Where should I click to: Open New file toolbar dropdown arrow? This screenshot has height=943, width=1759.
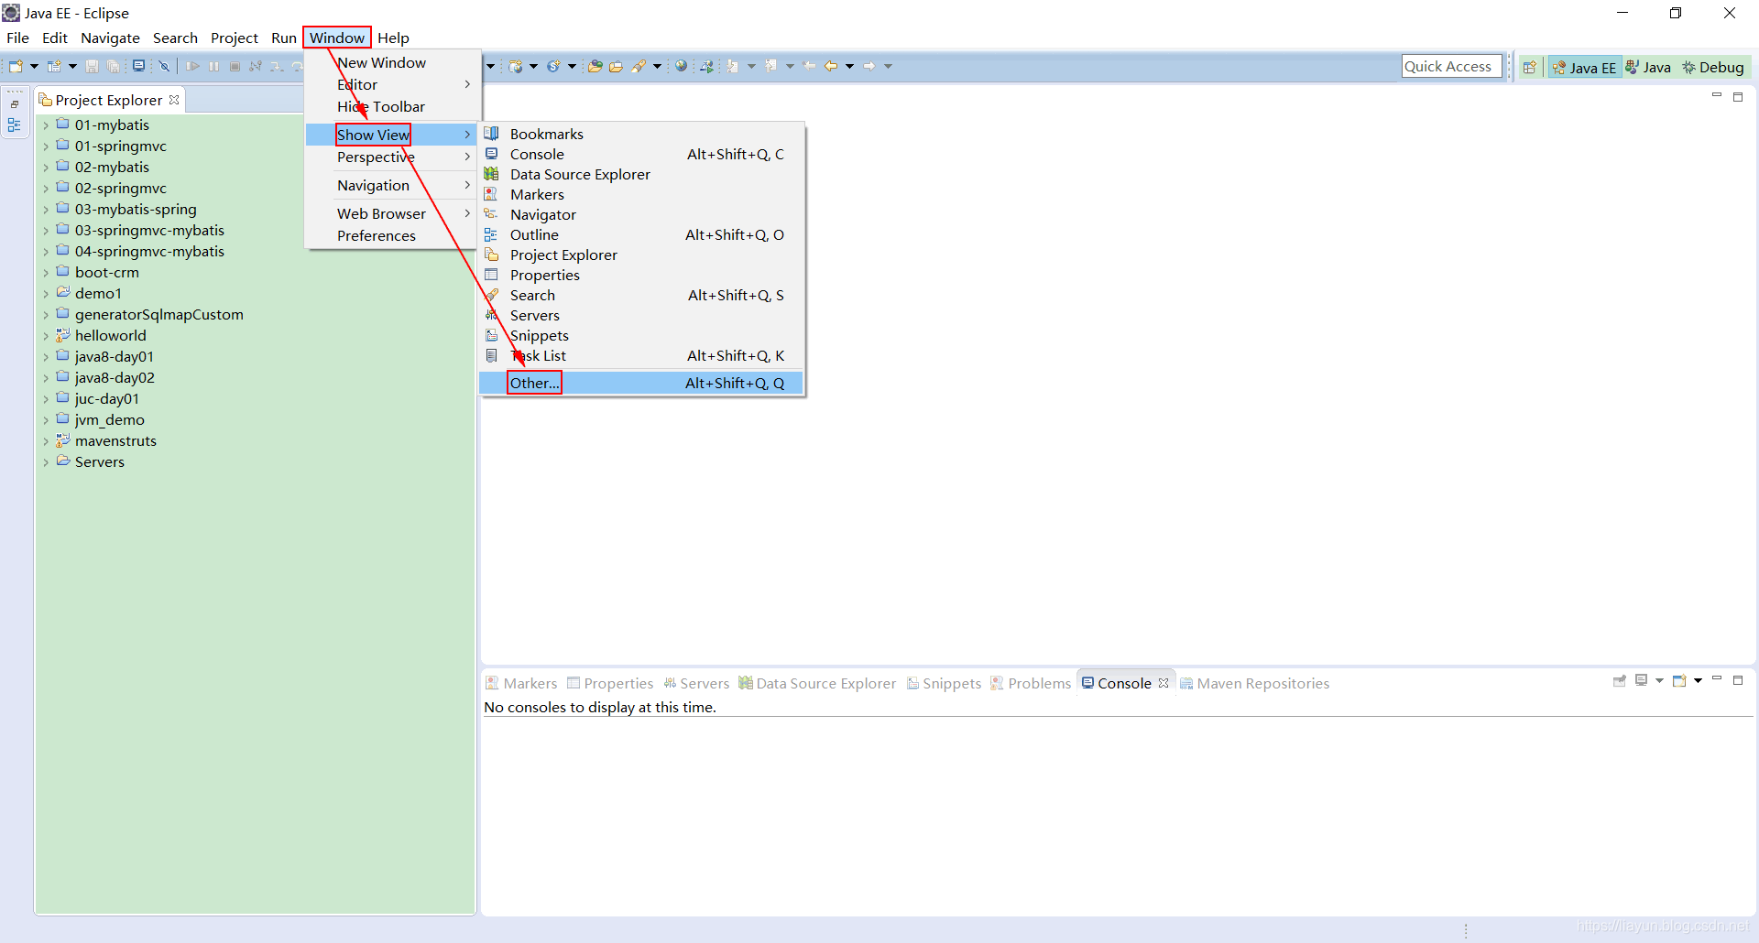pos(34,66)
